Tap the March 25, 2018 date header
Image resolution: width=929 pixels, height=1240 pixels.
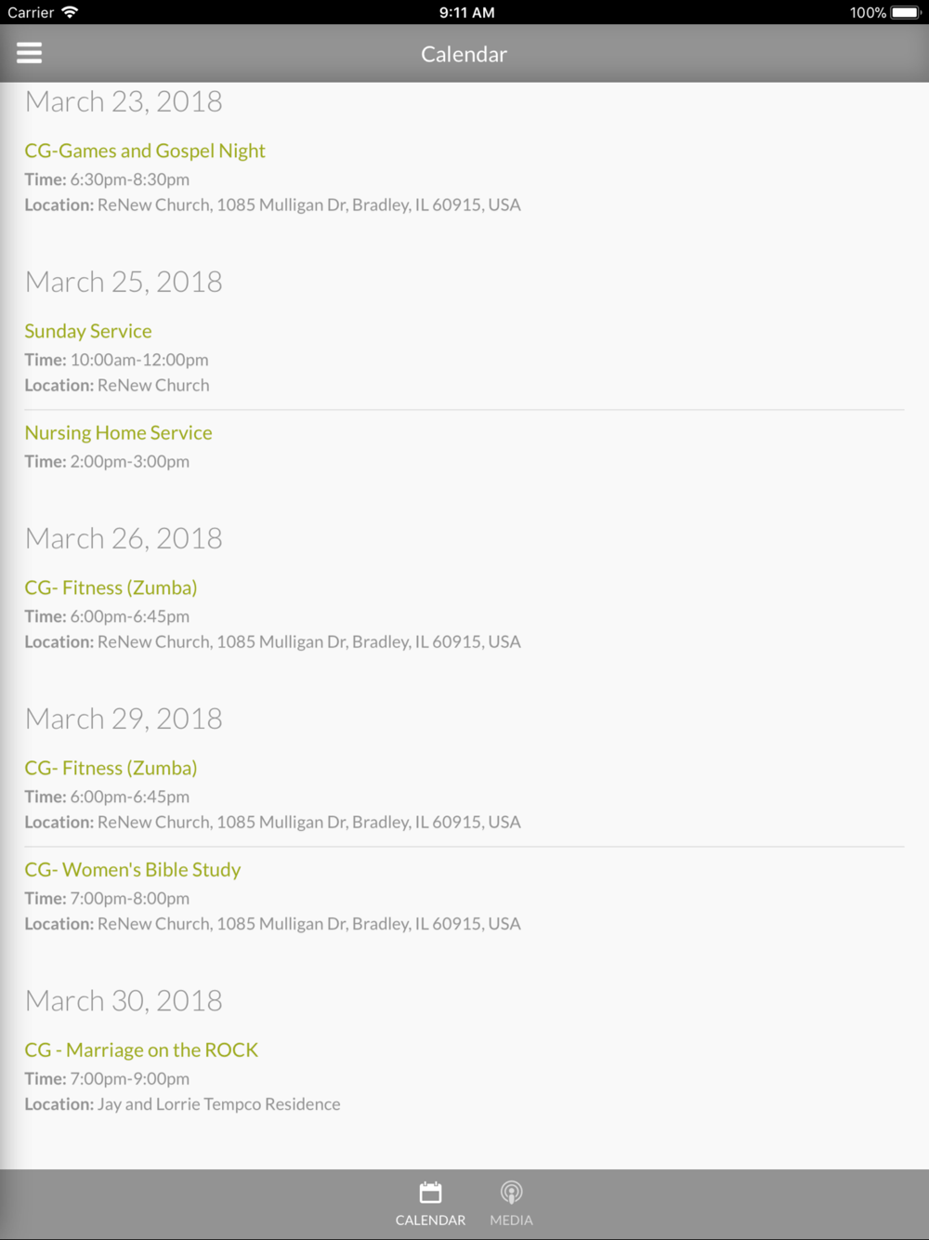point(124,282)
